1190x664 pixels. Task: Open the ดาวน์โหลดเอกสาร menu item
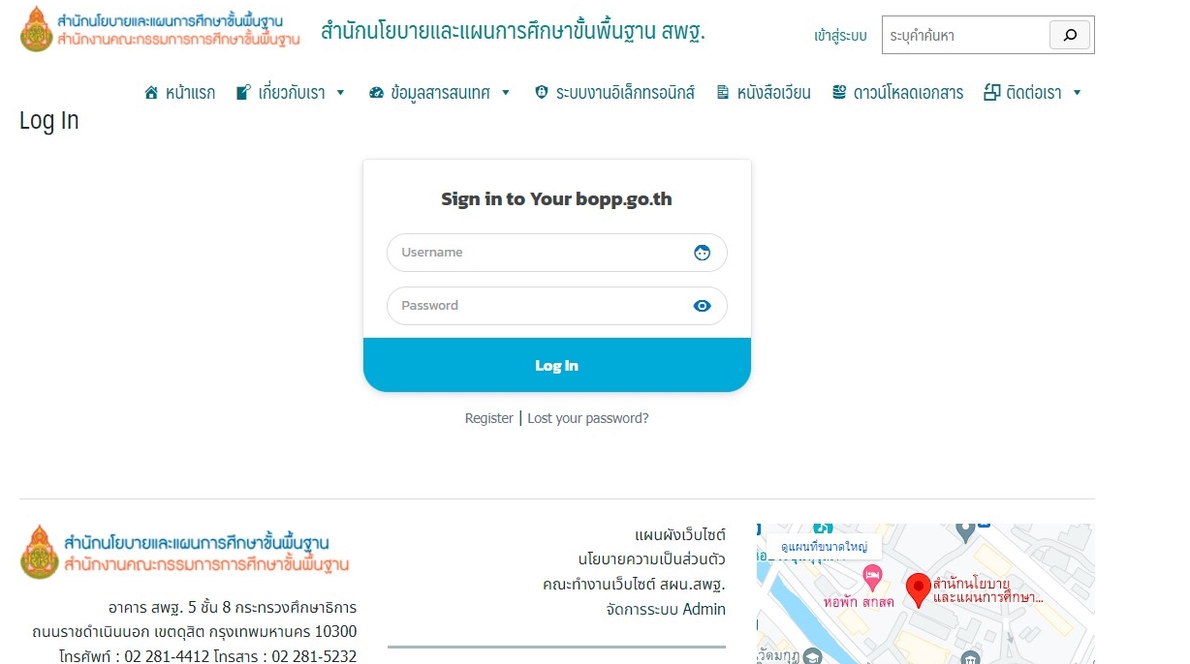[x=898, y=93]
